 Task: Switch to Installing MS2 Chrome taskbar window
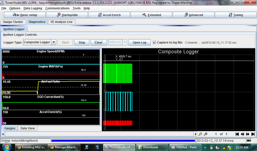pyautogui.click(x=31, y=147)
